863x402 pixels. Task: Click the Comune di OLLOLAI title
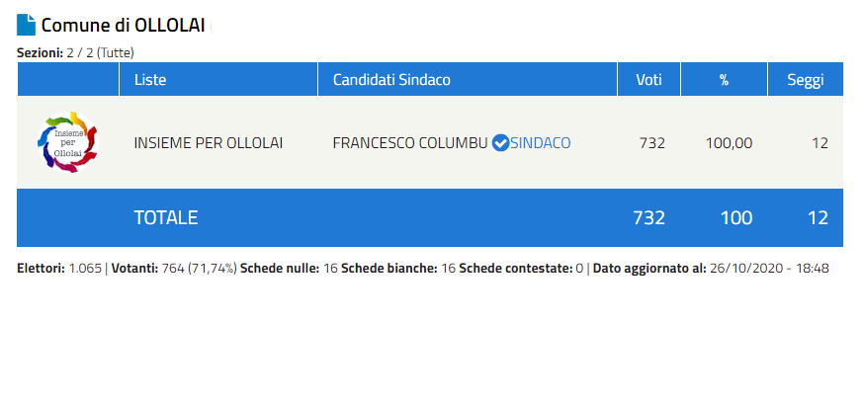[124, 26]
